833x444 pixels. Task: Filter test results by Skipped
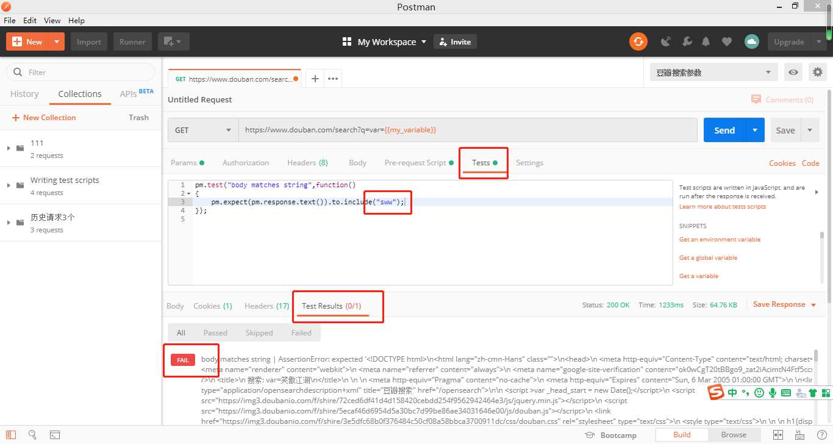click(259, 332)
